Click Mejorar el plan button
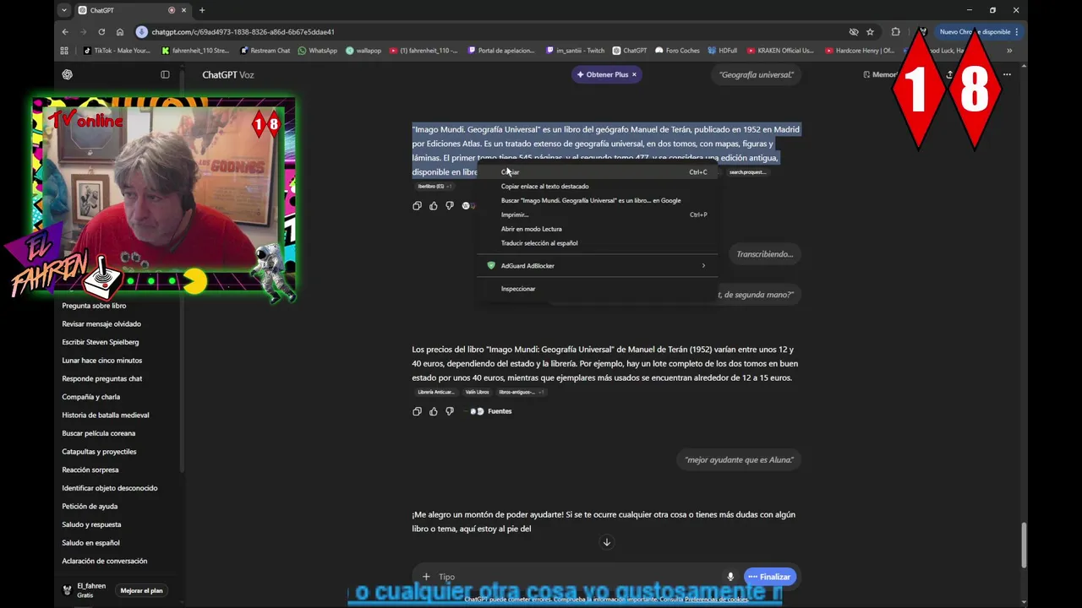This screenshot has width=1082, height=608. (x=141, y=590)
